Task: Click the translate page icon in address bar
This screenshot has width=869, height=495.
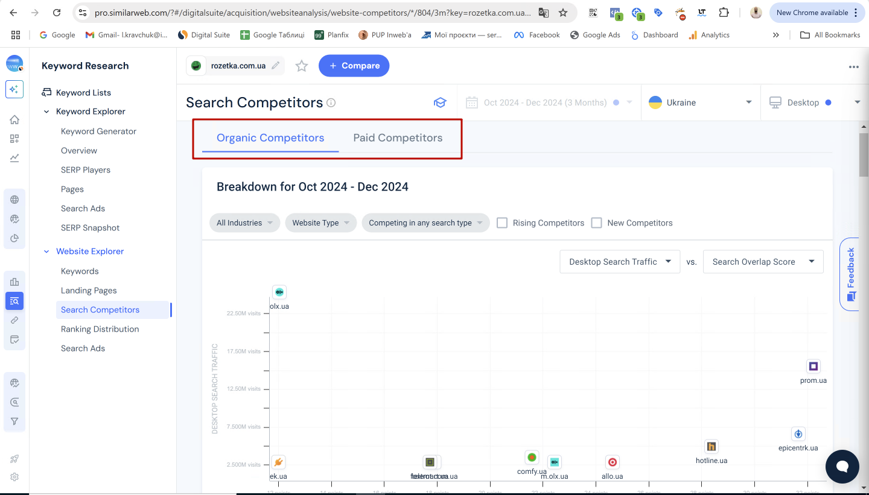Action: coord(544,13)
